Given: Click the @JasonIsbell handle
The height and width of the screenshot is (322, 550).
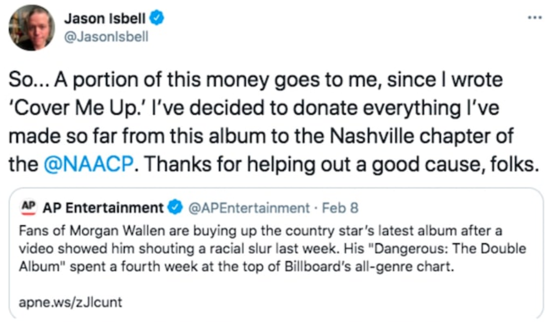Looking at the screenshot, I should tap(106, 37).
